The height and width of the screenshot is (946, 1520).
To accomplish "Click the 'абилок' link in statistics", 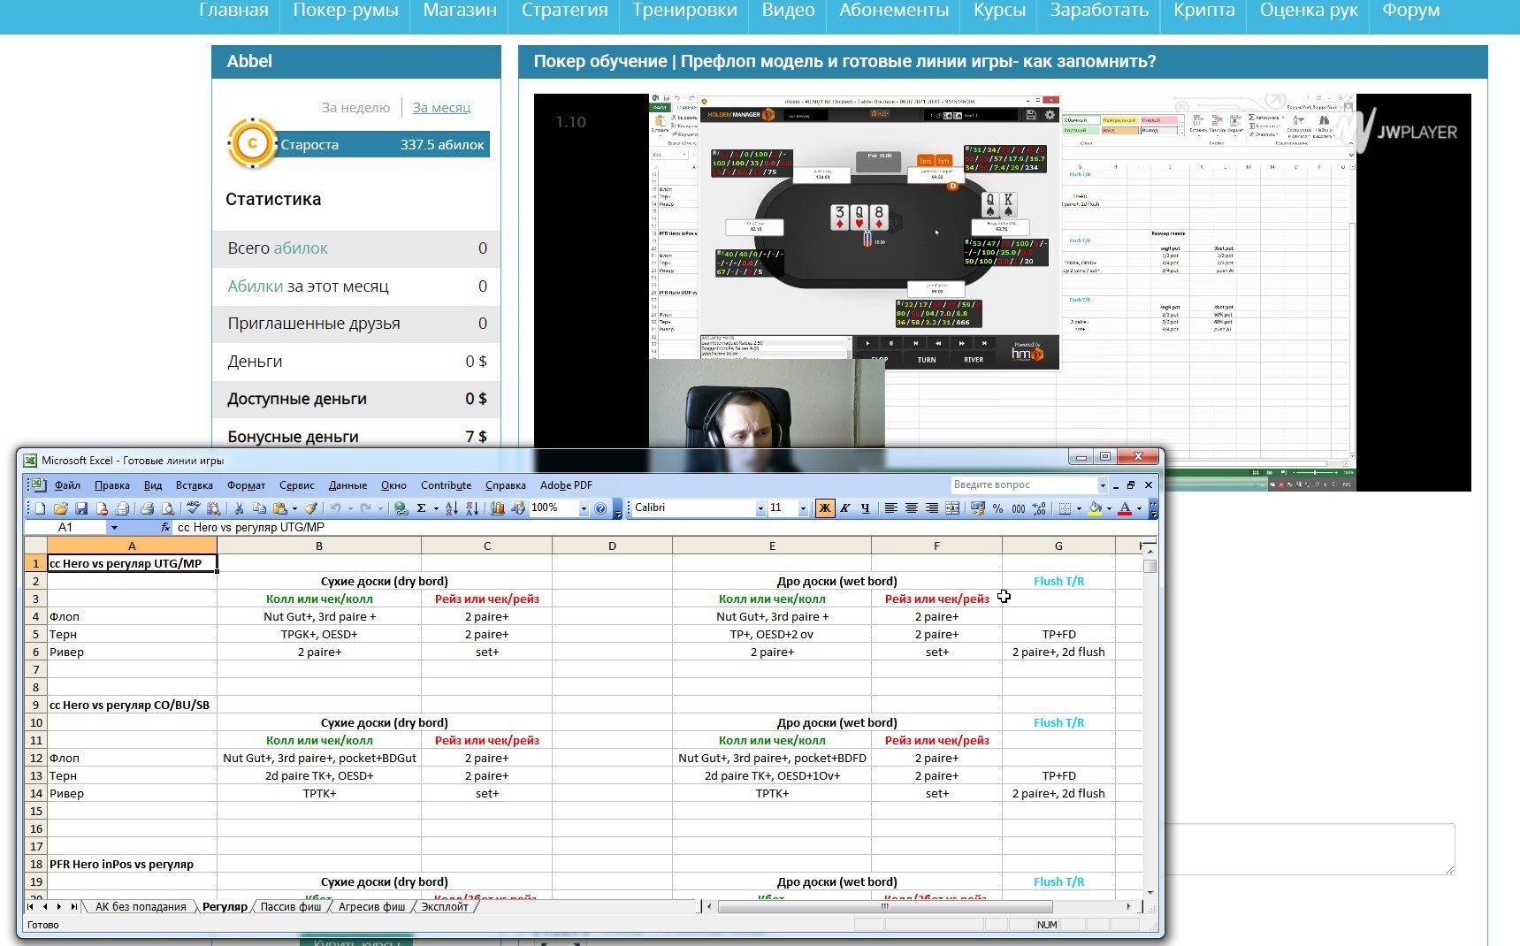I will click(301, 248).
